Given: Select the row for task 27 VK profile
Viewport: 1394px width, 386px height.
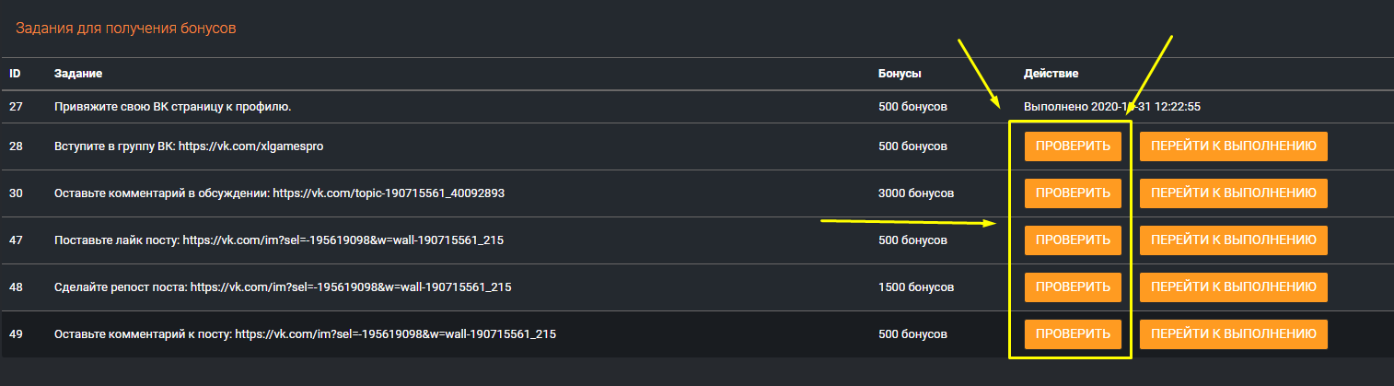Looking at the screenshot, I should (x=172, y=107).
